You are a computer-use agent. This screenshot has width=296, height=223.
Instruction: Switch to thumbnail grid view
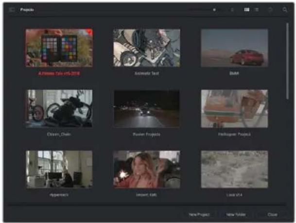tap(247, 10)
